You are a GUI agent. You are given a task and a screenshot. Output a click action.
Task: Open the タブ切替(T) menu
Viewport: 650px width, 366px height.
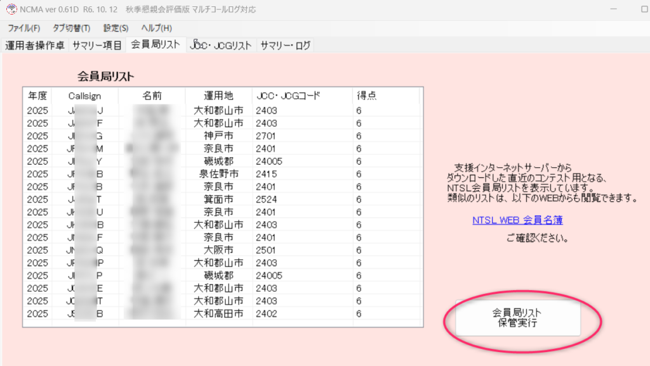point(71,28)
